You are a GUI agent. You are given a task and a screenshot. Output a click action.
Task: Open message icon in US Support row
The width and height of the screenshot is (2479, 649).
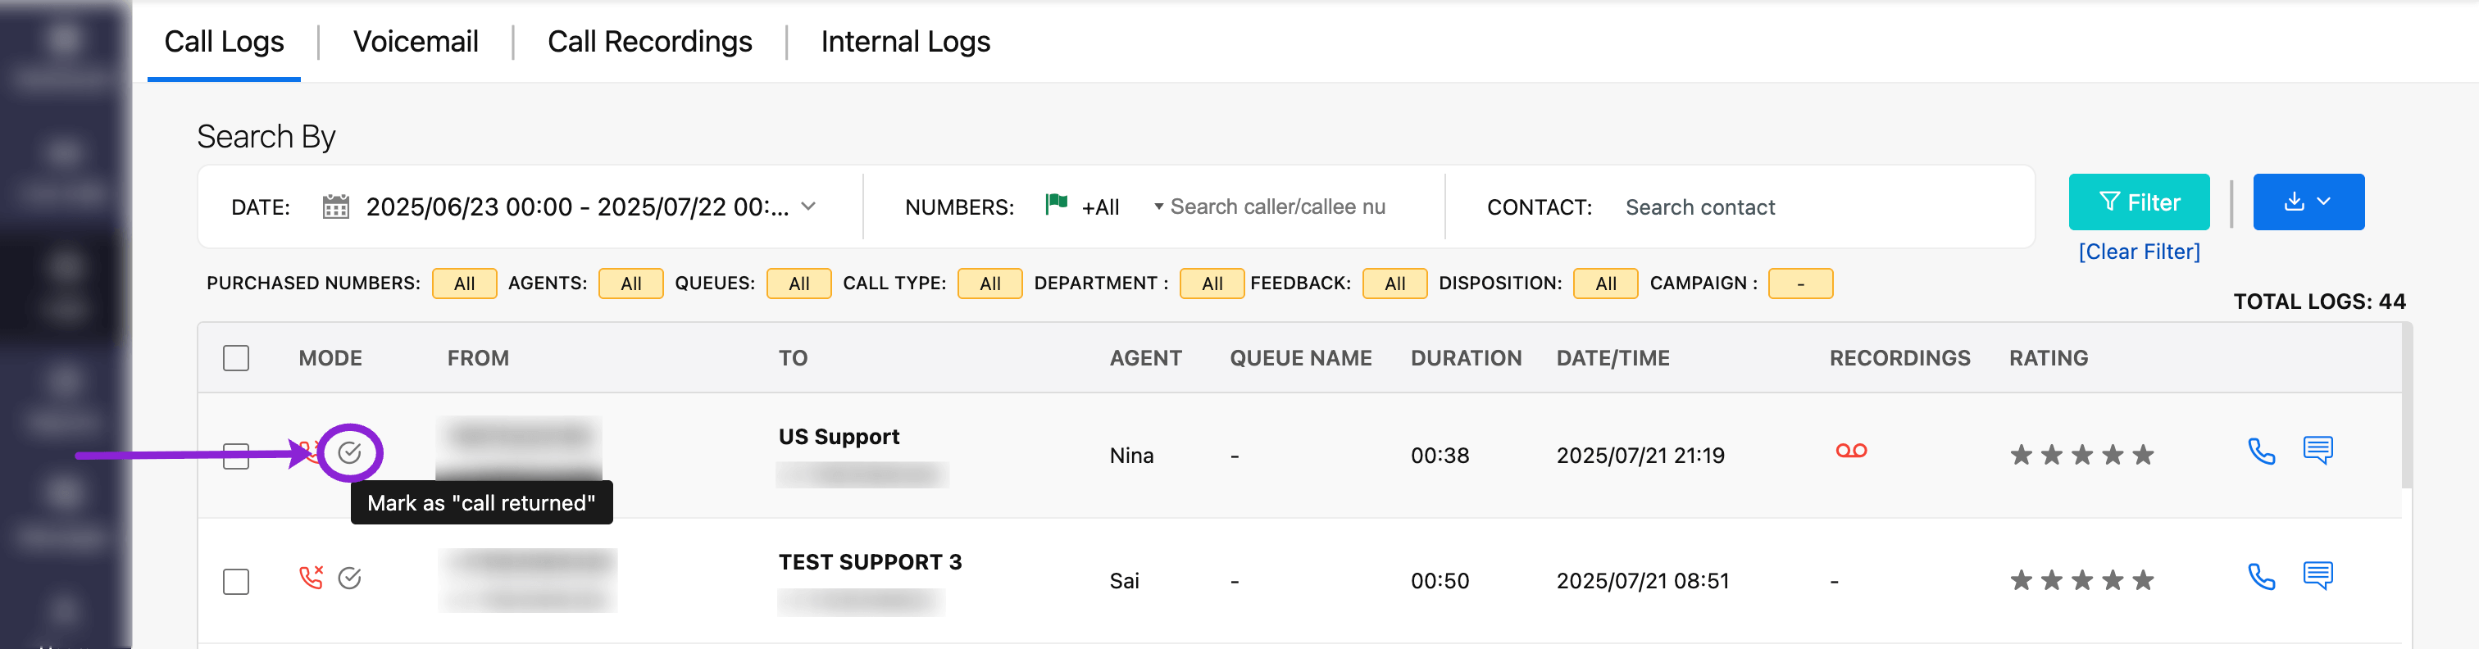click(2318, 450)
